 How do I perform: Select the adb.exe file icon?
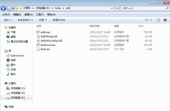point(38,32)
